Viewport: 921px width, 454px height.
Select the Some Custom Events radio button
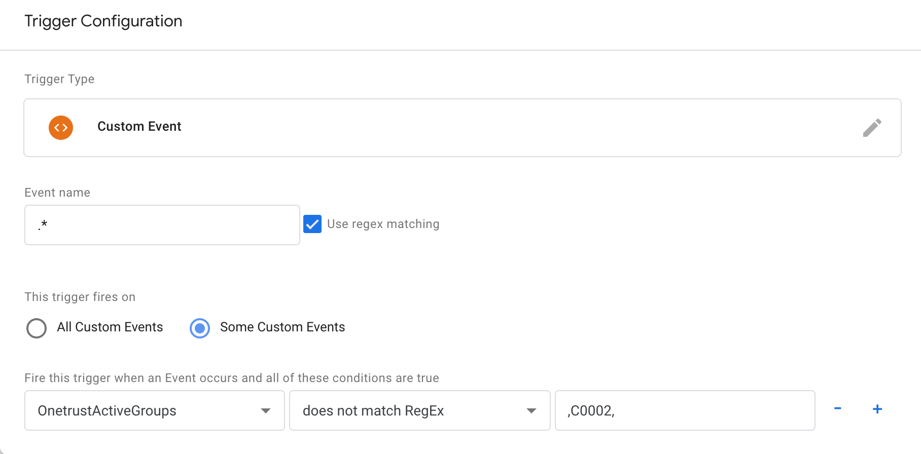tap(200, 328)
